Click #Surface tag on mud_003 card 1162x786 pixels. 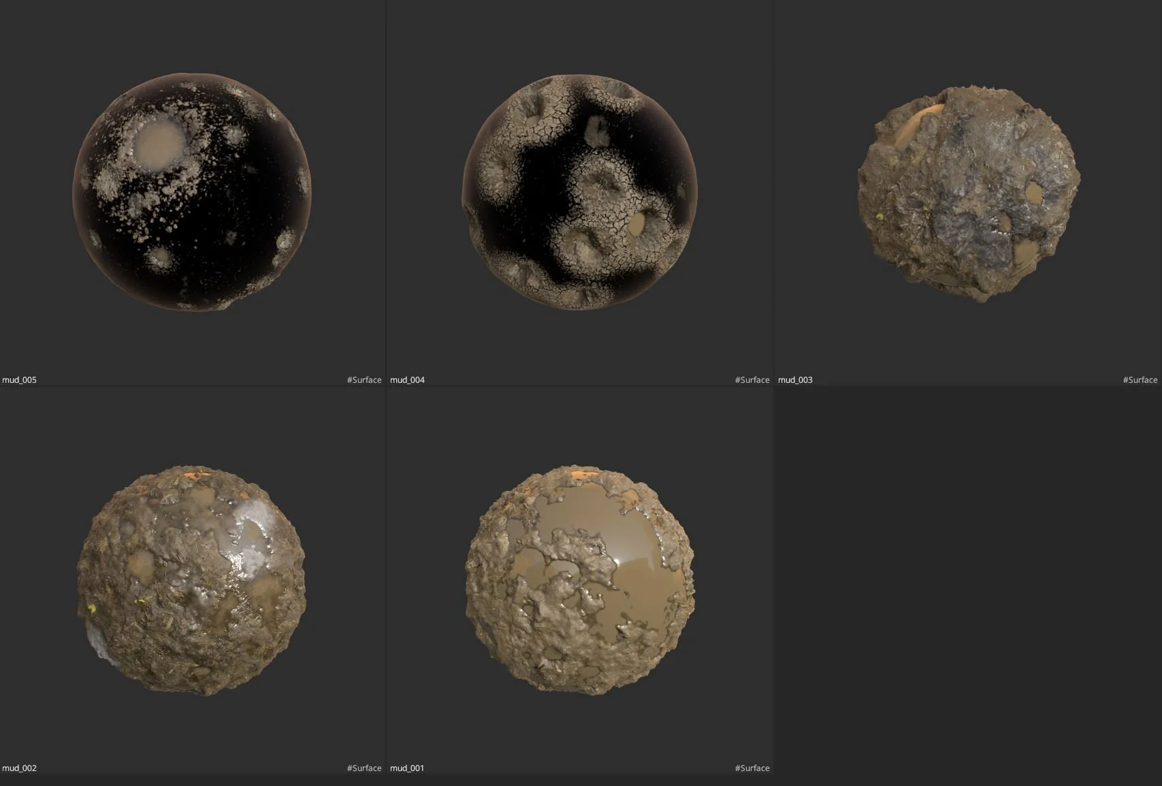tap(1140, 380)
